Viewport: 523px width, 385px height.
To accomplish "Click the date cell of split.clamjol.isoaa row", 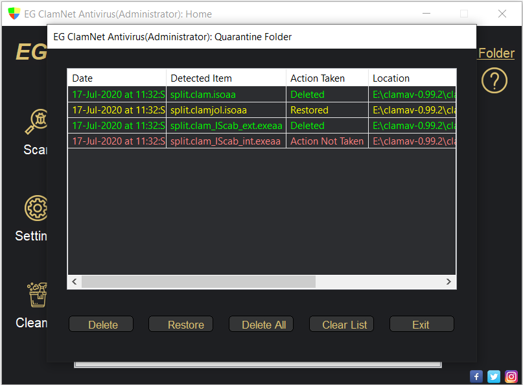I will click(x=117, y=110).
